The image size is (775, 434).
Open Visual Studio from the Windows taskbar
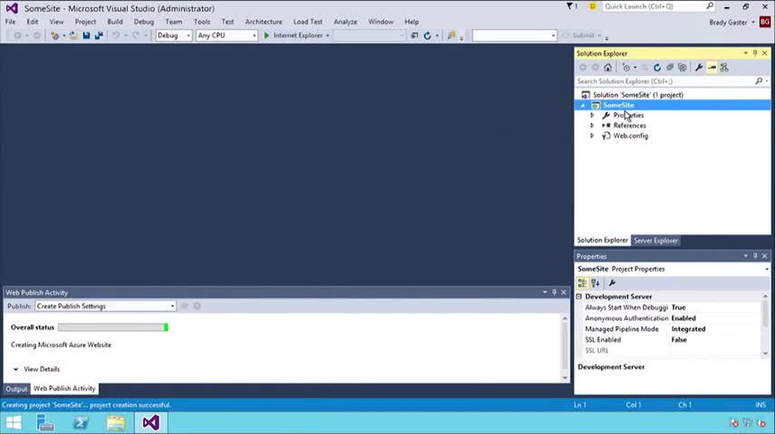click(x=151, y=422)
